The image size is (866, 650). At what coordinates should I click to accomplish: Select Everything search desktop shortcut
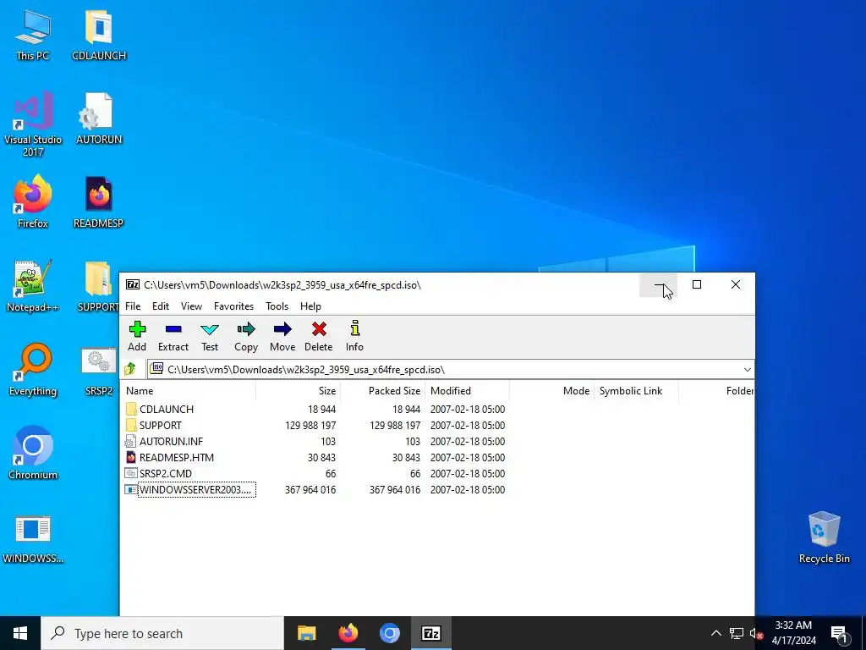click(x=33, y=369)
